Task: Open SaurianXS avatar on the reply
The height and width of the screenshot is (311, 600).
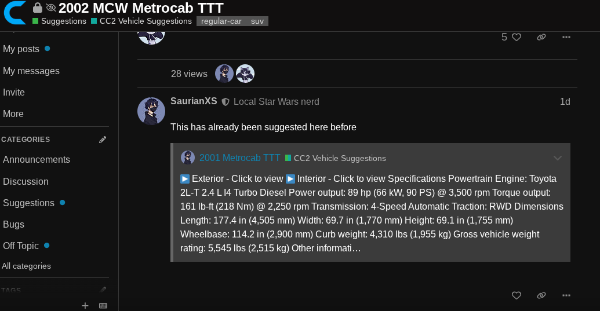Action: pos(151,111)
